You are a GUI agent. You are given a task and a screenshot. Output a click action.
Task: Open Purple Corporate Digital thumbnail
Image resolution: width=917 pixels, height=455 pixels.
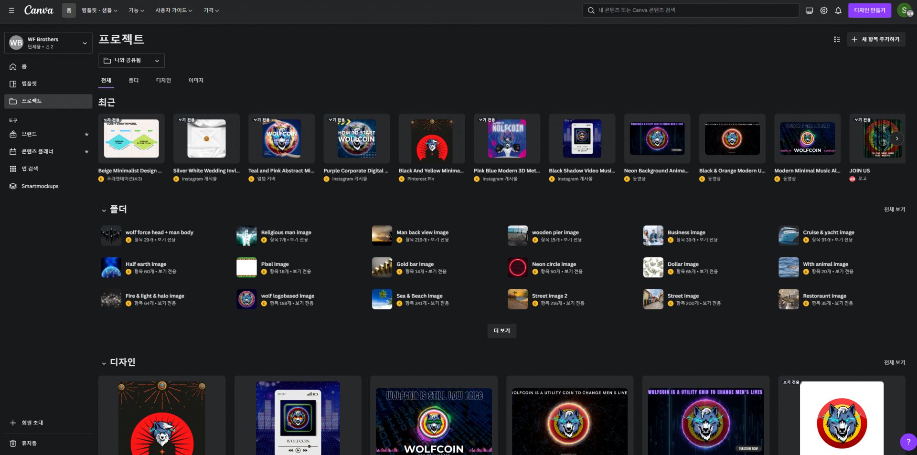click(357, 138)
